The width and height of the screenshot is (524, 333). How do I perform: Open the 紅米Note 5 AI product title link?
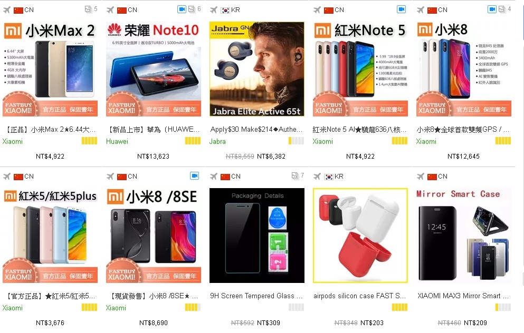[359, 130]
